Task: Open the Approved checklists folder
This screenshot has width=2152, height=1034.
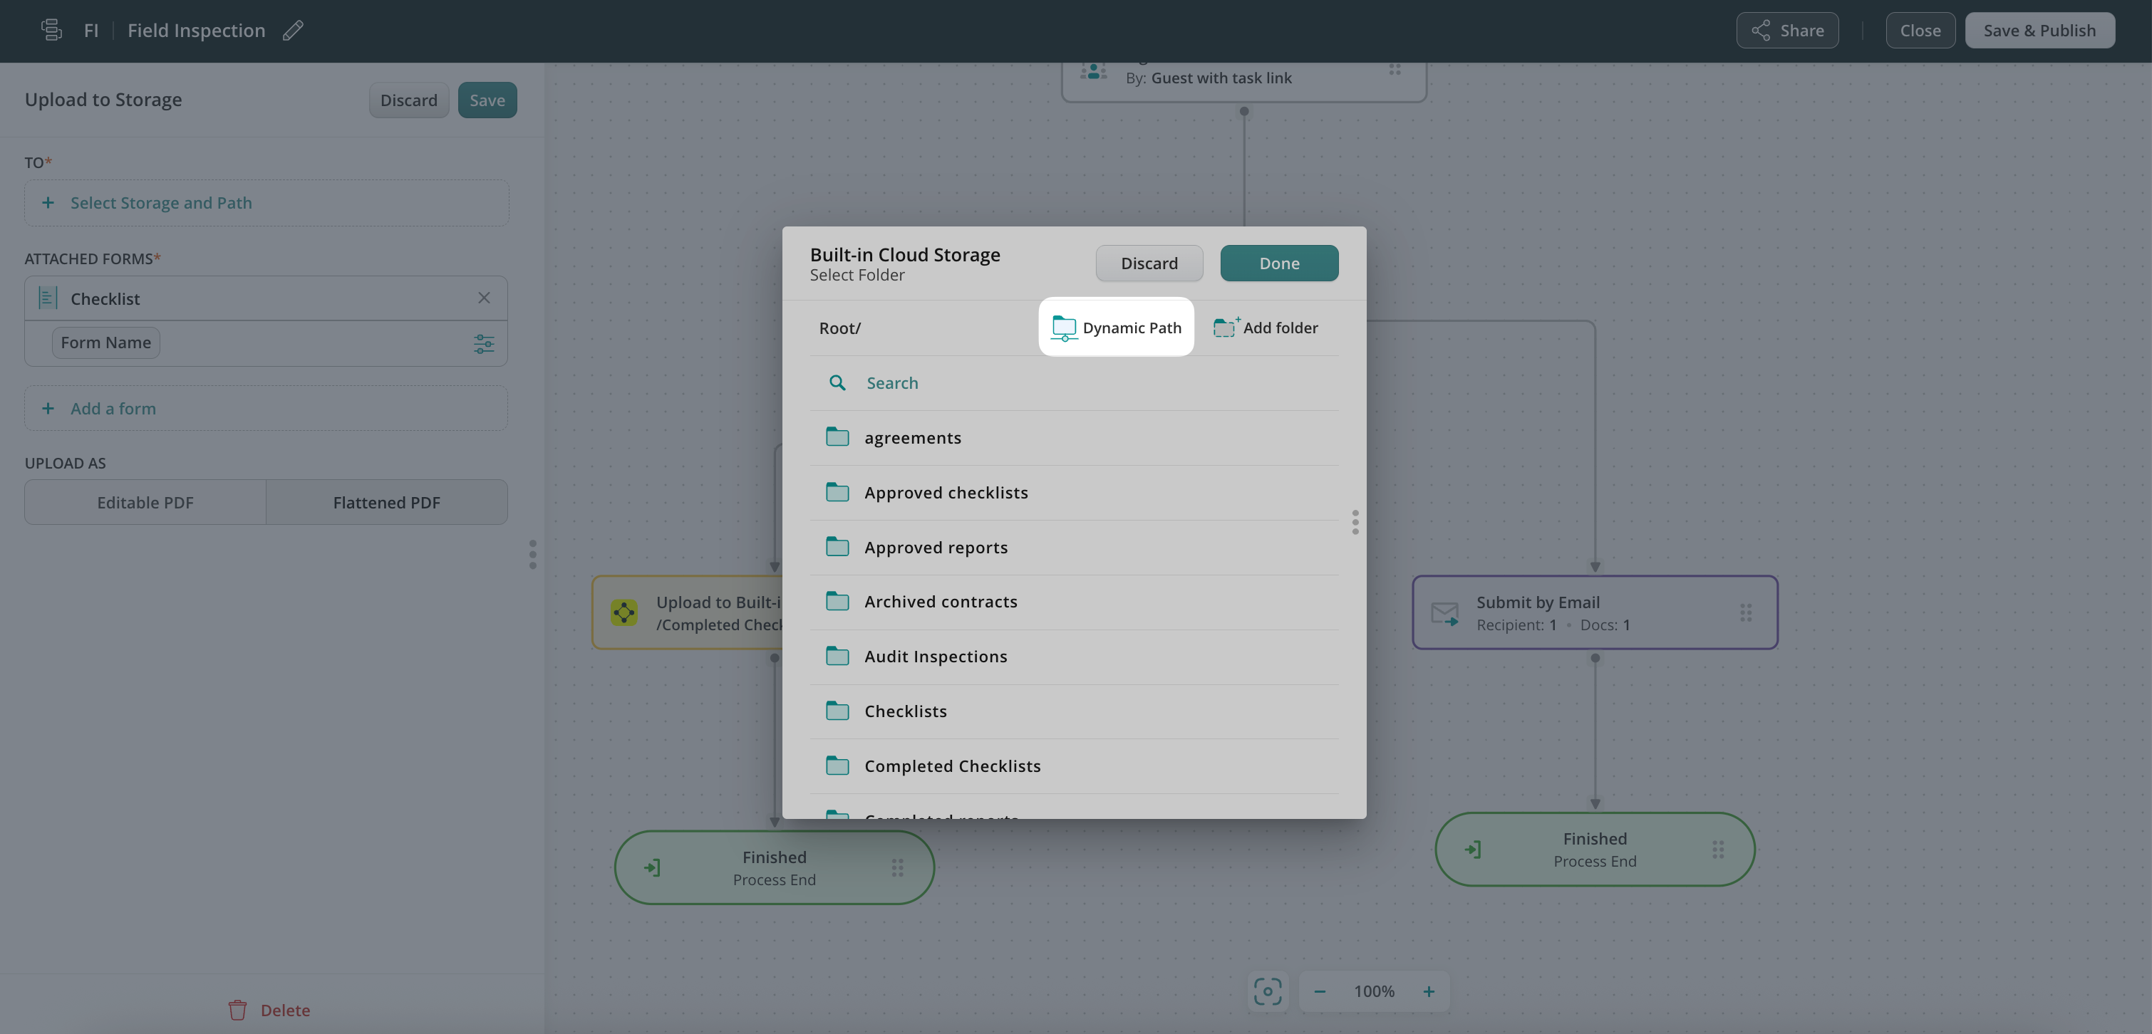Action: click(946, 492)
